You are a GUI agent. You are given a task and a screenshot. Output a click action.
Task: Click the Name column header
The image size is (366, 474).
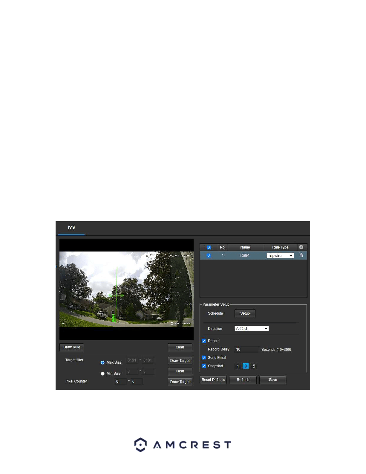tap(245, 247)
